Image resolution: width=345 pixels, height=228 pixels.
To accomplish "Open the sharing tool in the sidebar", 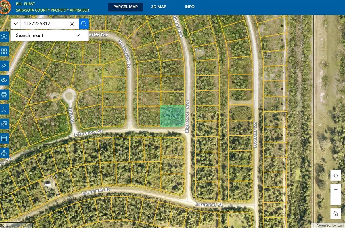I will pos(4,109).
